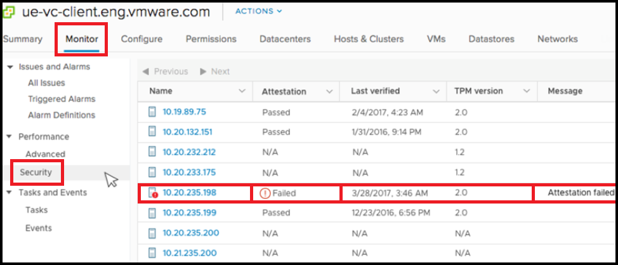Screen dimensions: 618x265
Task: Click the Next page button
Action: tap(214, 72)
